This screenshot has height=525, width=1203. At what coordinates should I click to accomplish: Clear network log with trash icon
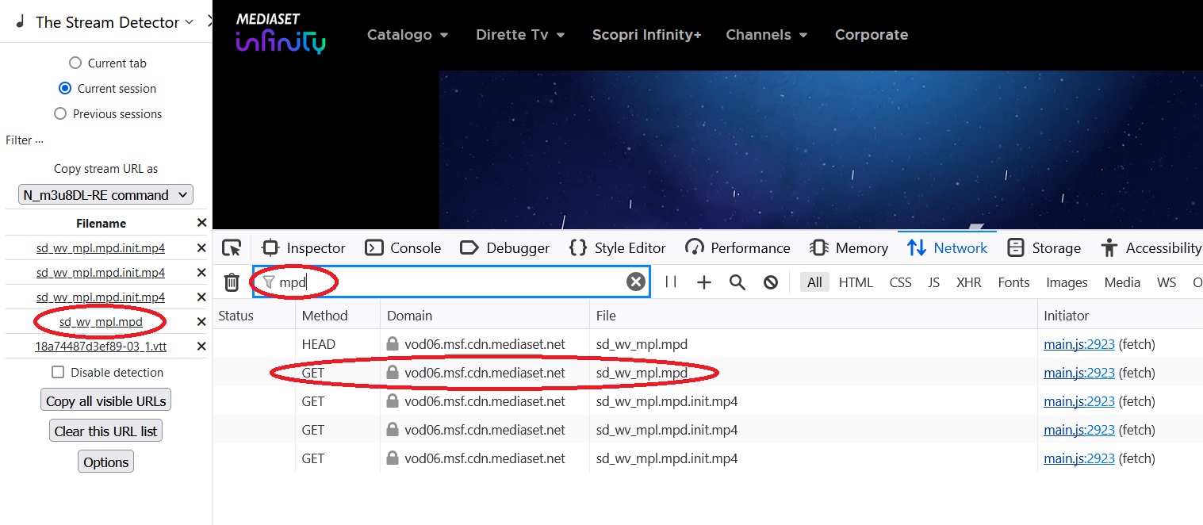point(232,282)
